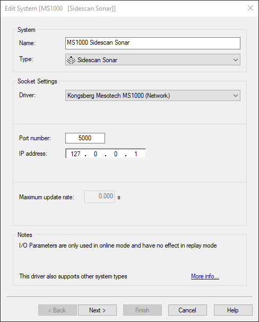Select the second IP address octet
The image size is (259, 322).
coord(96,154)
